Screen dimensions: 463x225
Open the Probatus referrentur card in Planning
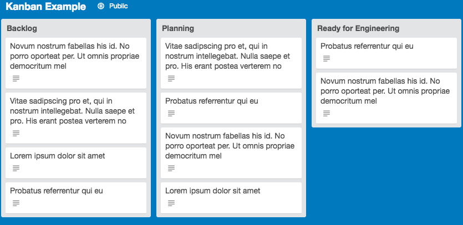click(x=231, y=108)
